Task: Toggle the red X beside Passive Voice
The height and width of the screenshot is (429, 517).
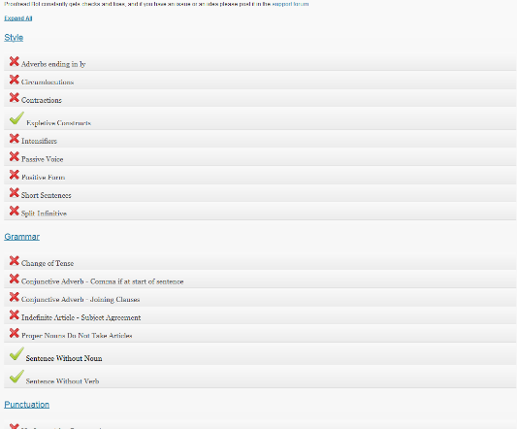Action: tap(15, 157)
